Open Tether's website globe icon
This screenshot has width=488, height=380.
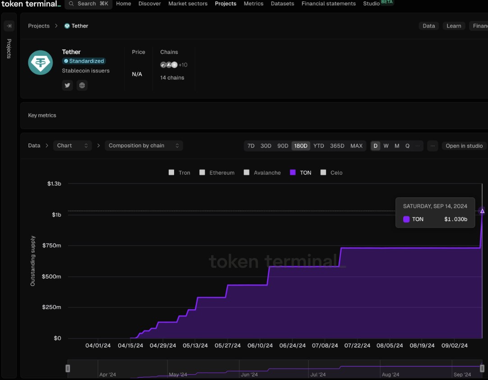point(82,85)
